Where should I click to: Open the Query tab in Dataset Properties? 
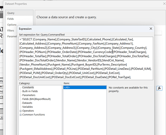coord(11,13)
